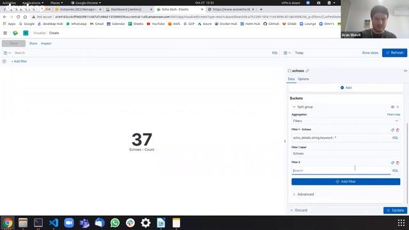The image size is (409, 230).
Task: Switch to Dashboard [Jenkins] browser tab
Action: [x=126, y=10]
